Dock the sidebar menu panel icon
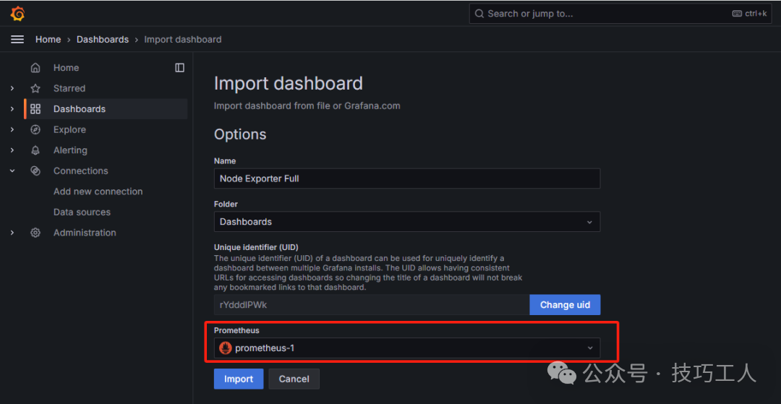Image resolution: width=781 pixels, height=404 pixels. 179,68
